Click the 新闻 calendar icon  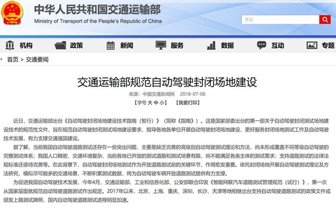pyautogui.click(x=111, y=45)
